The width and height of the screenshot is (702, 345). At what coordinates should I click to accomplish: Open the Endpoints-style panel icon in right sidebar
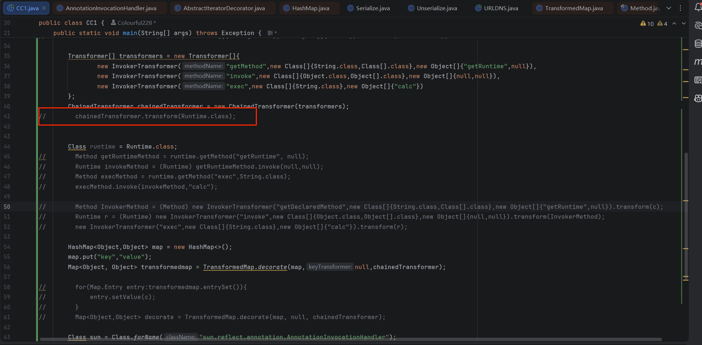698,80
